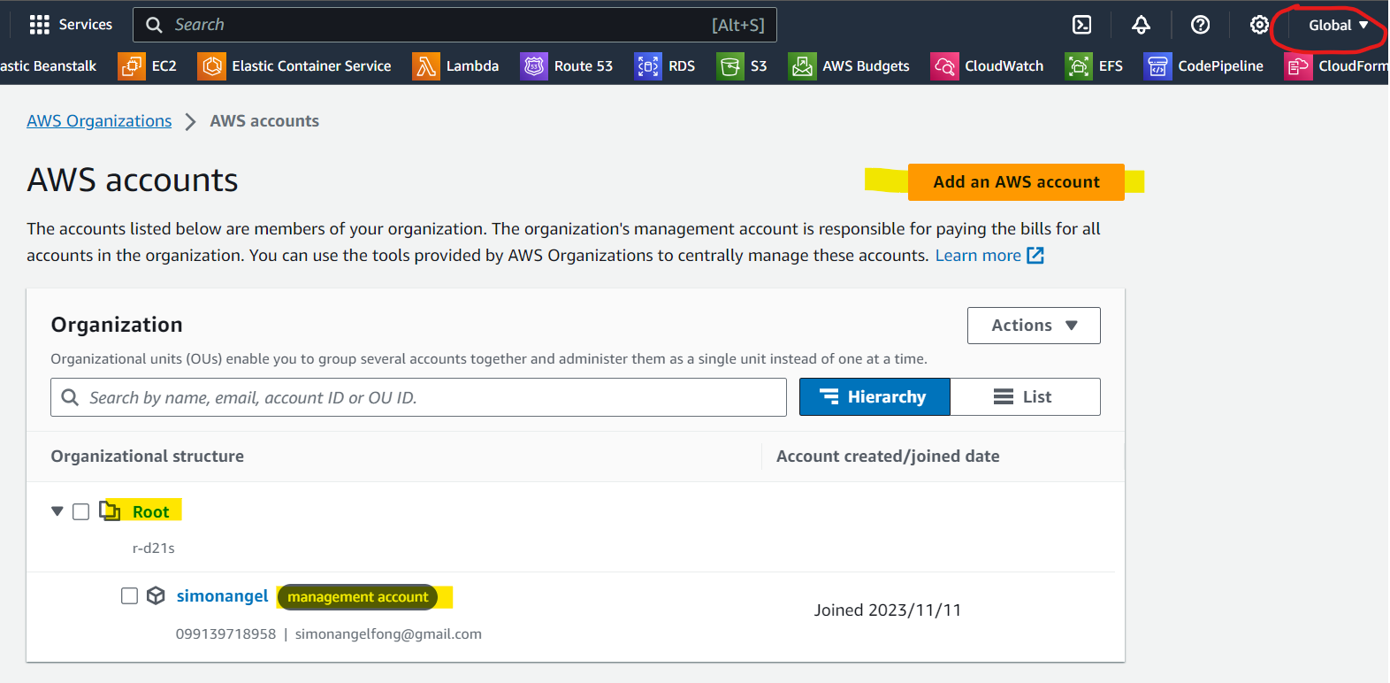Click the CodePipeline service icon

coord(1157,66)
